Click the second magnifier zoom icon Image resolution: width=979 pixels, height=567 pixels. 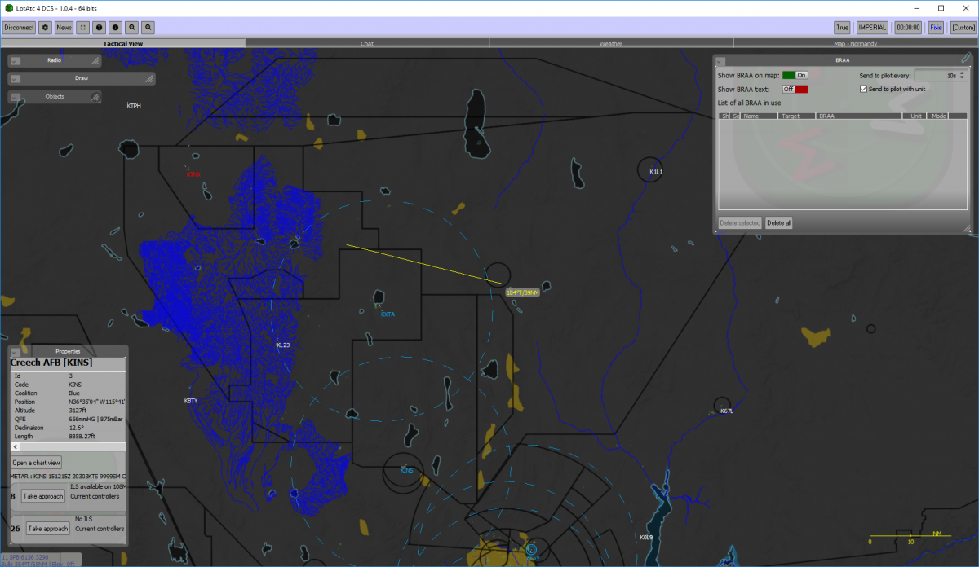point(148,28)
